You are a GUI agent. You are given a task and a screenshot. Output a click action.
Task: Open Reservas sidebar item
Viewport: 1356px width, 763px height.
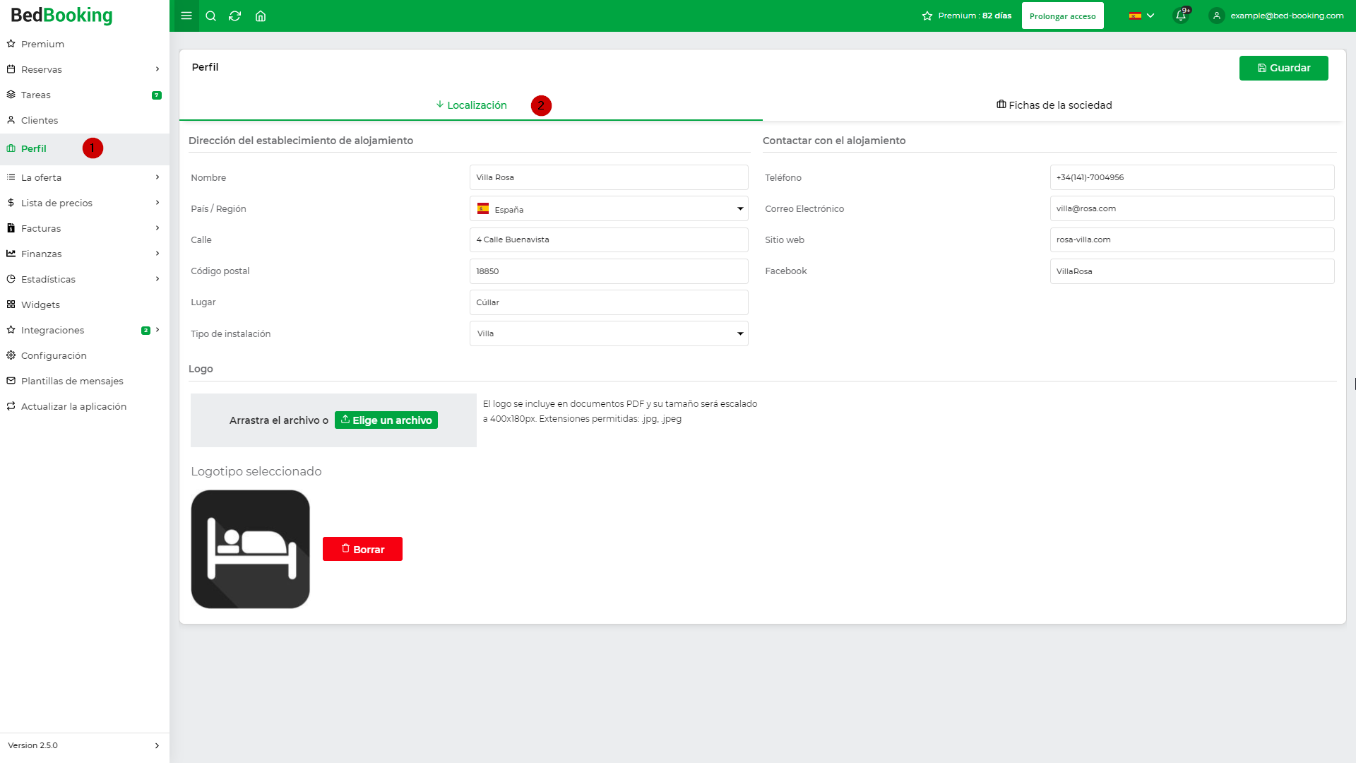tap(85, 69)
